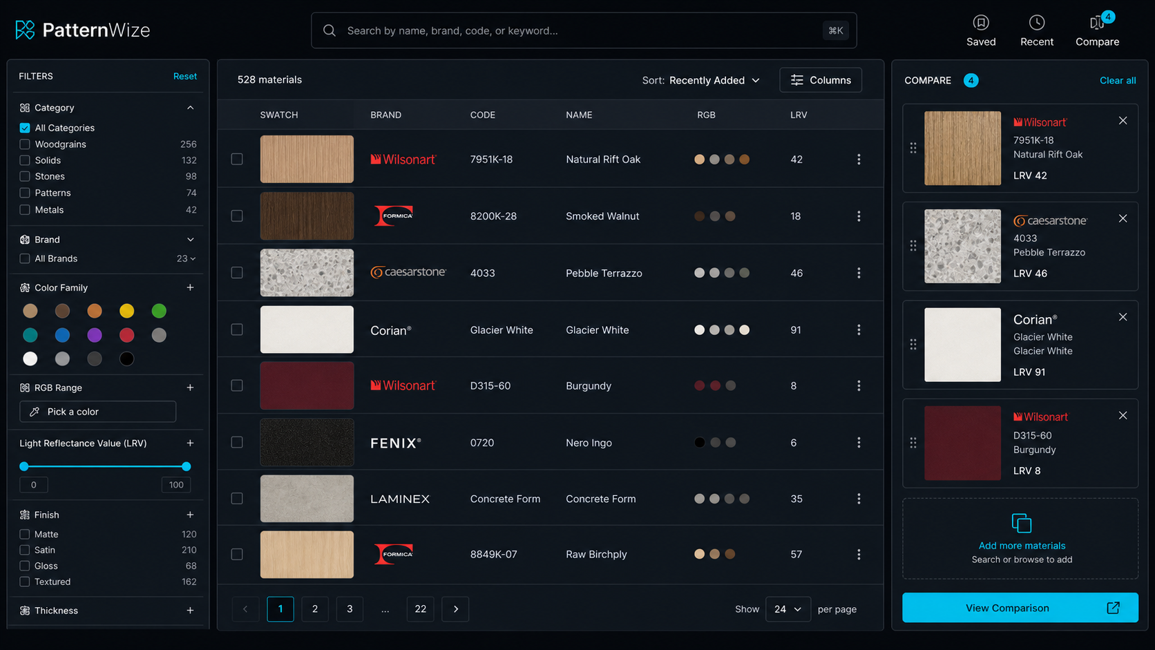This screenshot has height=650, width=1155.
Task: Go to page 3
Action: pos(350,609)
